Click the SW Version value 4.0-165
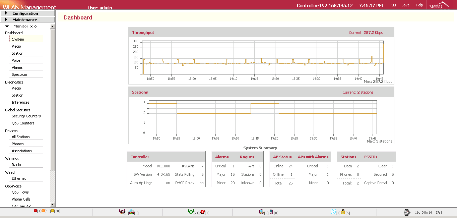Viewport: 457px width, 218px height. point(164,174)
